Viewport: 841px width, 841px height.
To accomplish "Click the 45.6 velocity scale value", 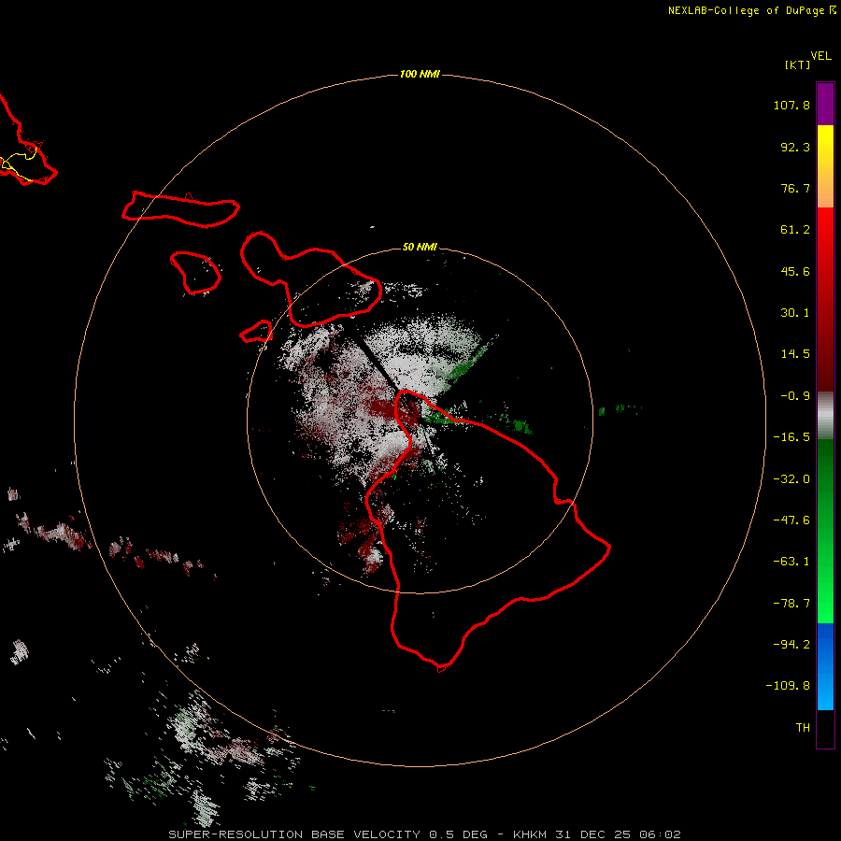I will pyautogui.click(x=795, y=271).
